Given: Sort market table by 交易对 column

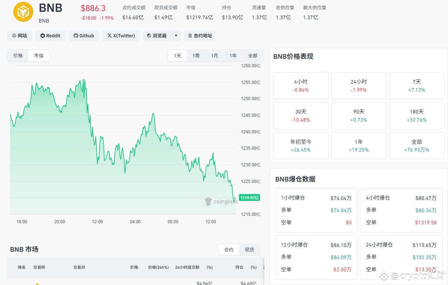Looking at the screenshot, I should pyautogui.click(x=79, y=267).
